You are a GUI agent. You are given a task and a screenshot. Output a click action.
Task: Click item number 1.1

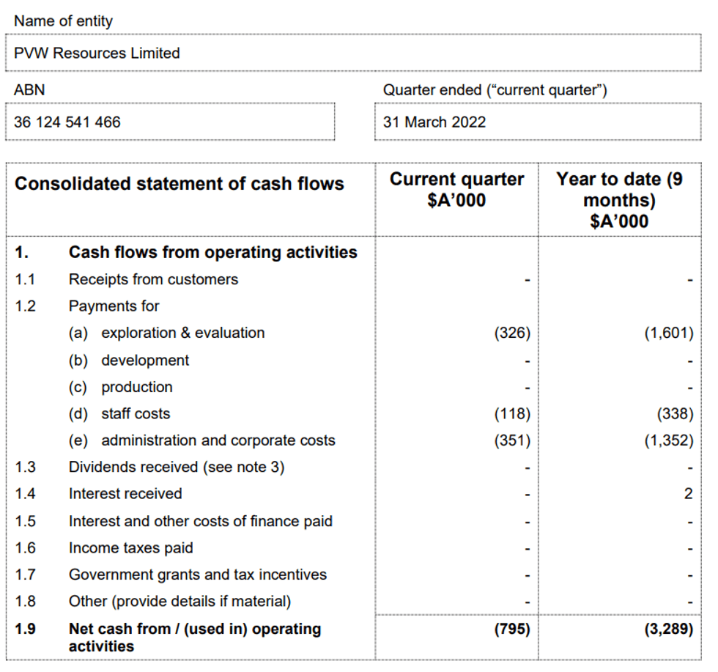(25, 279)
